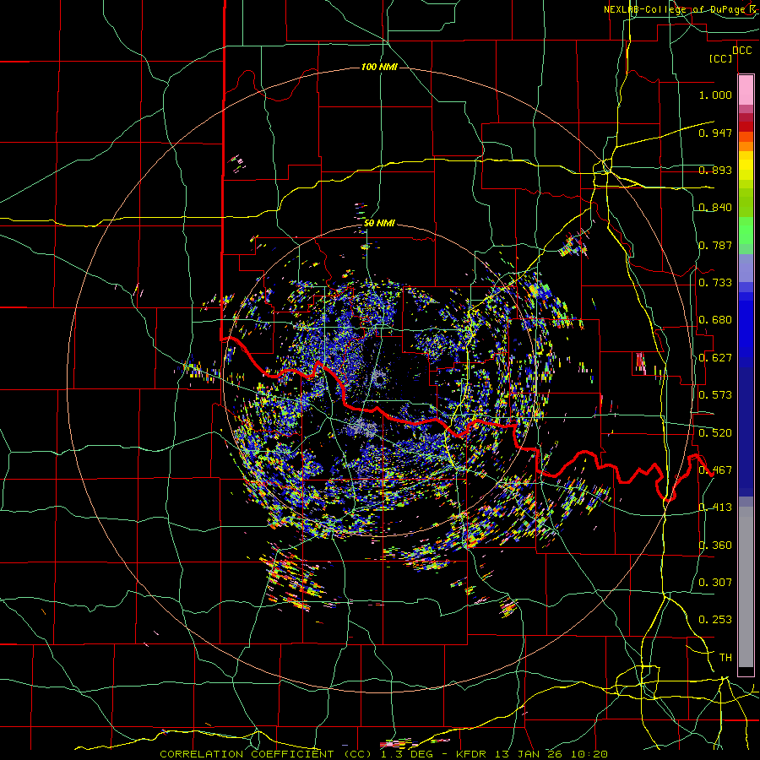Screen dimensions: 760x760
Task: Click the 0.787 legend value
Action: 715,245
